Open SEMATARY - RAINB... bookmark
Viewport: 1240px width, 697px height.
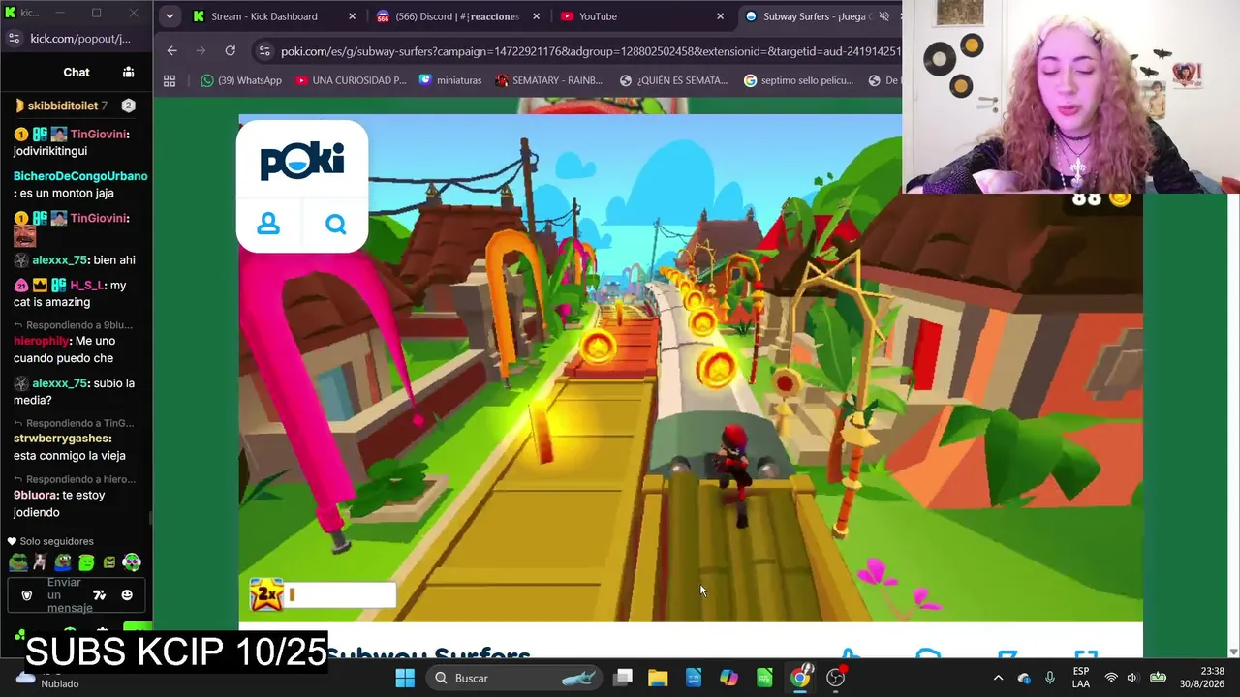coord(549,80)
